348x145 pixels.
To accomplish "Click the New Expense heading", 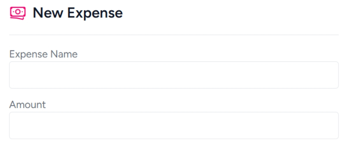I will pyautogui.click(x=77, y=13).
